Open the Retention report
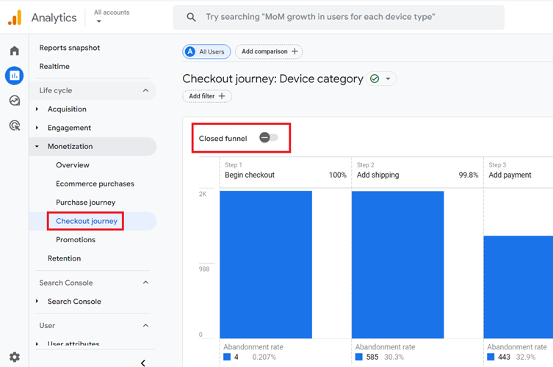Viewport: 553px width, 367px height. [x=64, y=258]
